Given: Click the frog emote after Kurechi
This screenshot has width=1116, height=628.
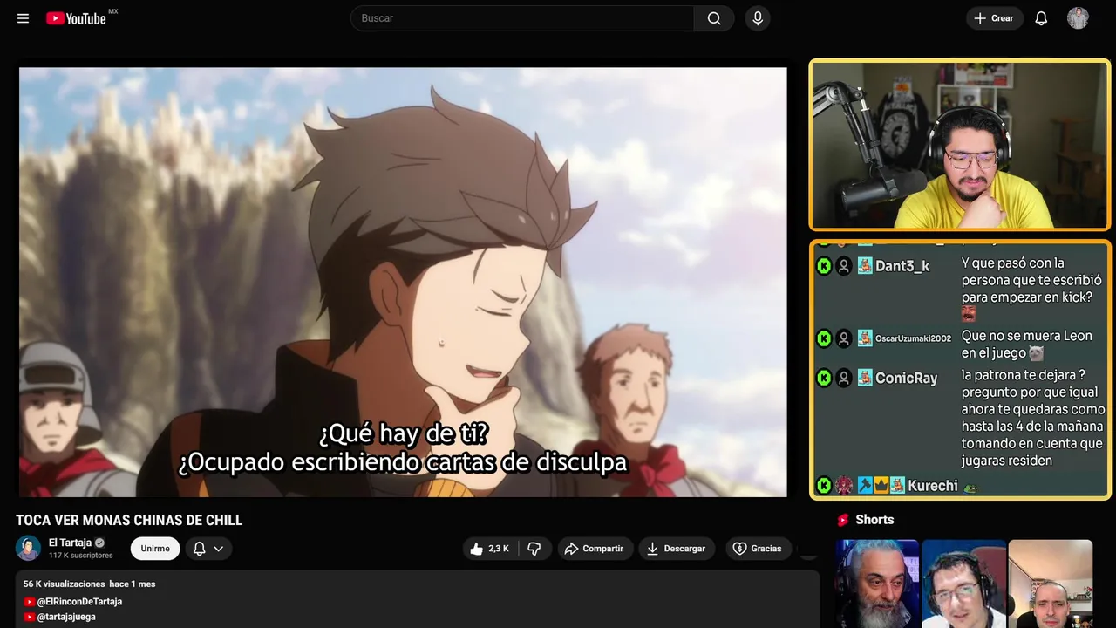Looking at the screenshot, I should tap(970, 488).
